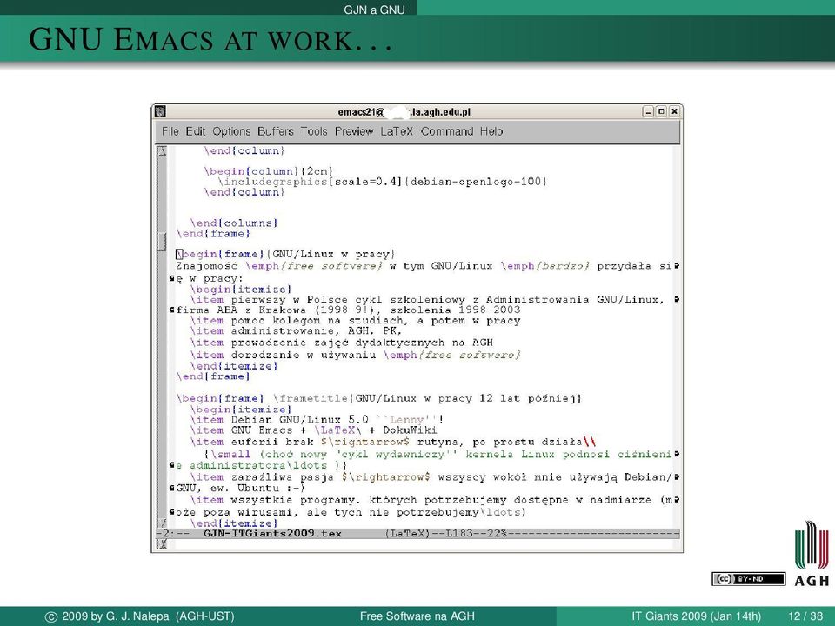Click the author '2009 by G. J. Nalepa' footer
Viewport: 835px width, 626px height.
pos(140,616)
